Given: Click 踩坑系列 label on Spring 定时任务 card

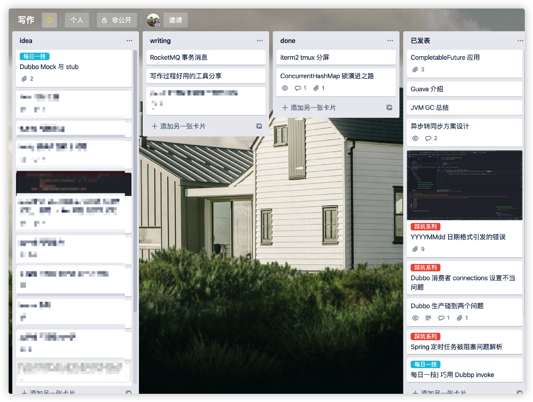Looking at the screenshot, I should (x=426, y=336).
